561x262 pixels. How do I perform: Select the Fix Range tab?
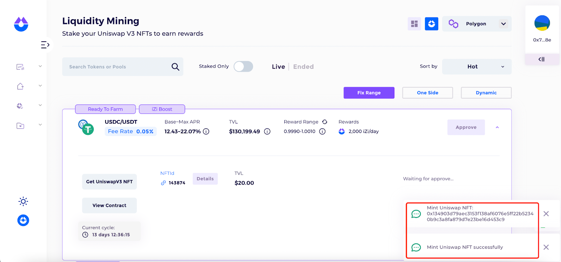pyautogui.click(x=369, y=93)
